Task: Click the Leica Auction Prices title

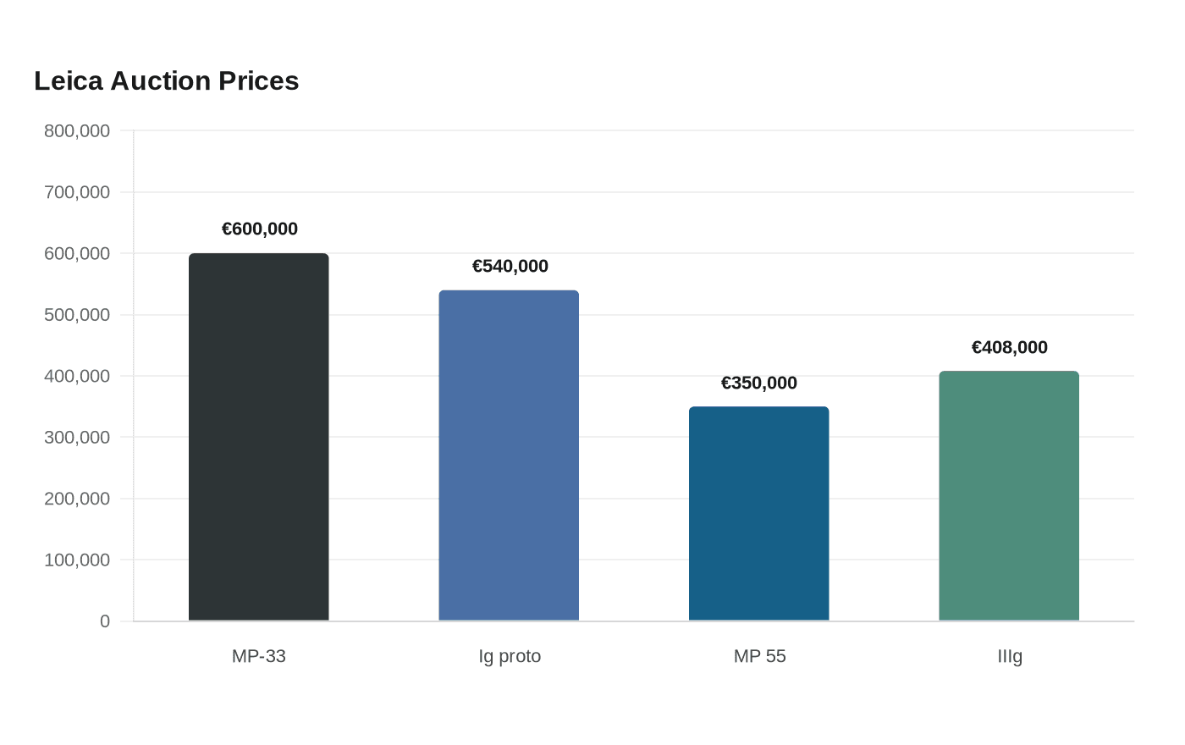Action: coord(167,81)
